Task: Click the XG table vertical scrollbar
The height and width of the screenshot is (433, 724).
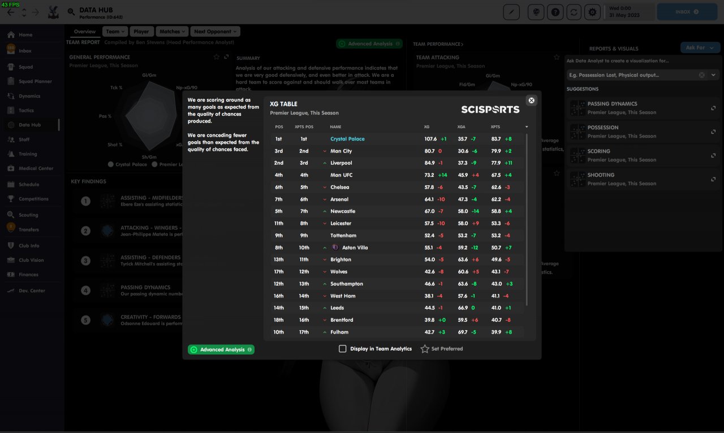Action: (x=527, y=220)
